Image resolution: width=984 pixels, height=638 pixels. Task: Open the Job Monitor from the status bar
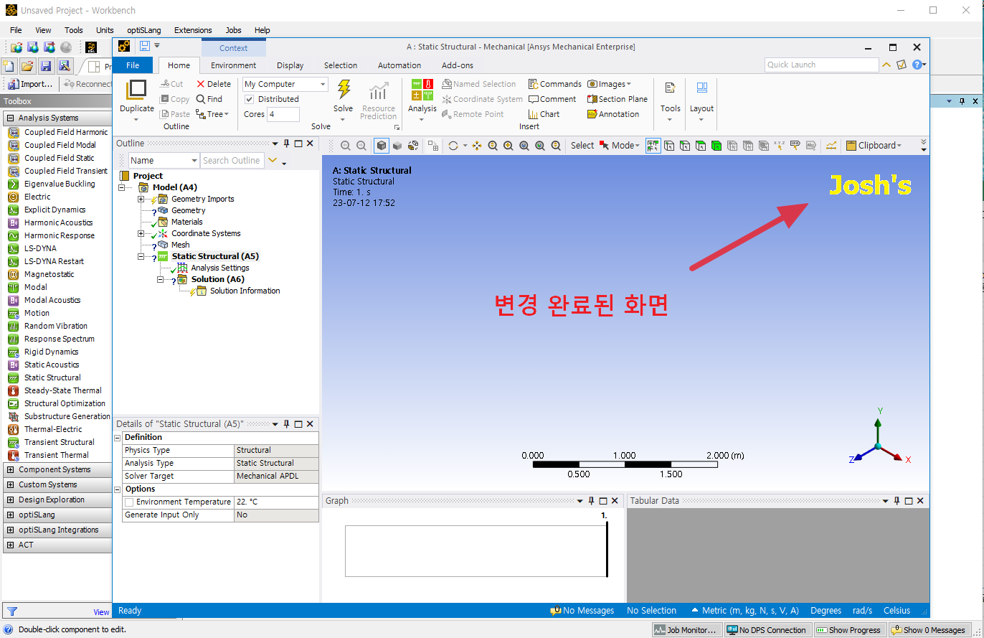[685, 630]
